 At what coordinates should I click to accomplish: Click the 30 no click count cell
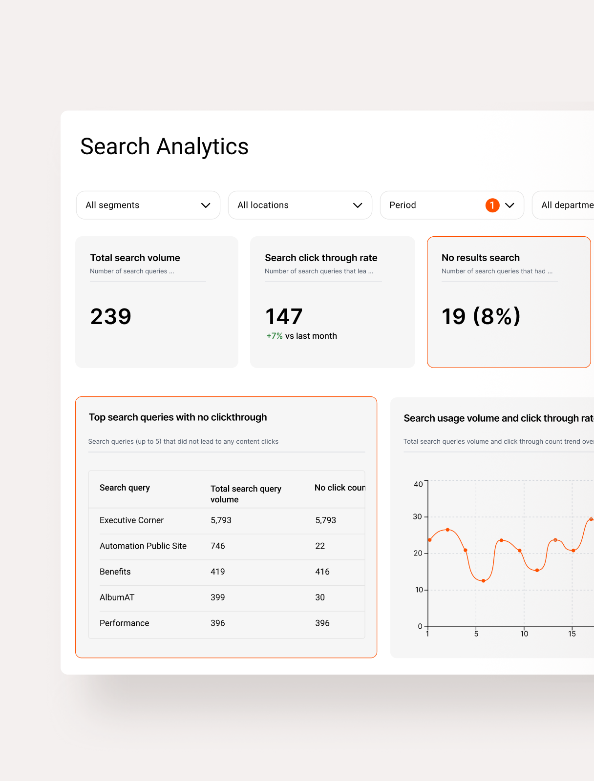point(320,597)
